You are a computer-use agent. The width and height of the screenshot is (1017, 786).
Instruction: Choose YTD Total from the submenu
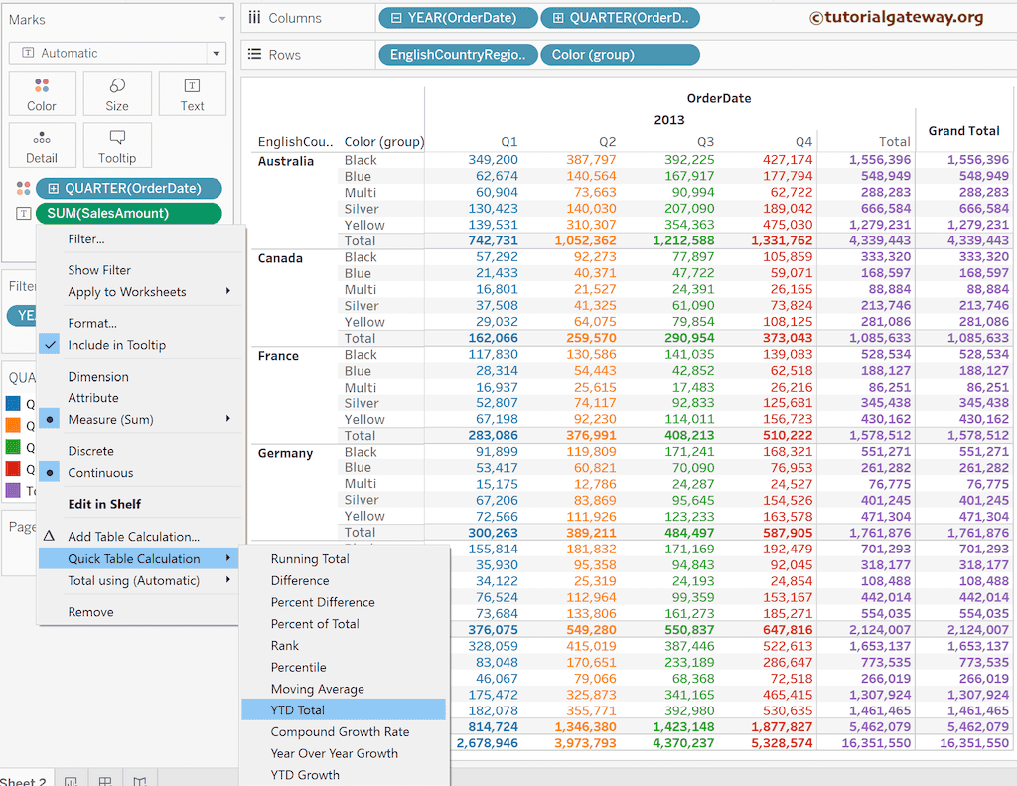coord(298,710)
